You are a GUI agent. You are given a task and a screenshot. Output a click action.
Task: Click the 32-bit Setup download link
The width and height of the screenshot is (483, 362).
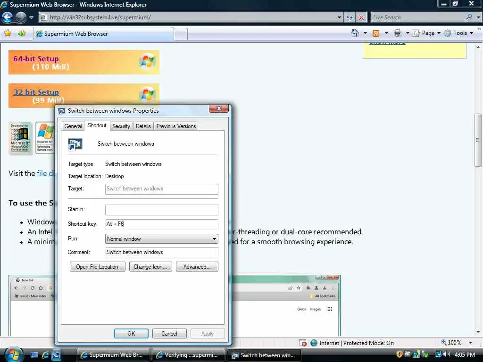(36, 92)
